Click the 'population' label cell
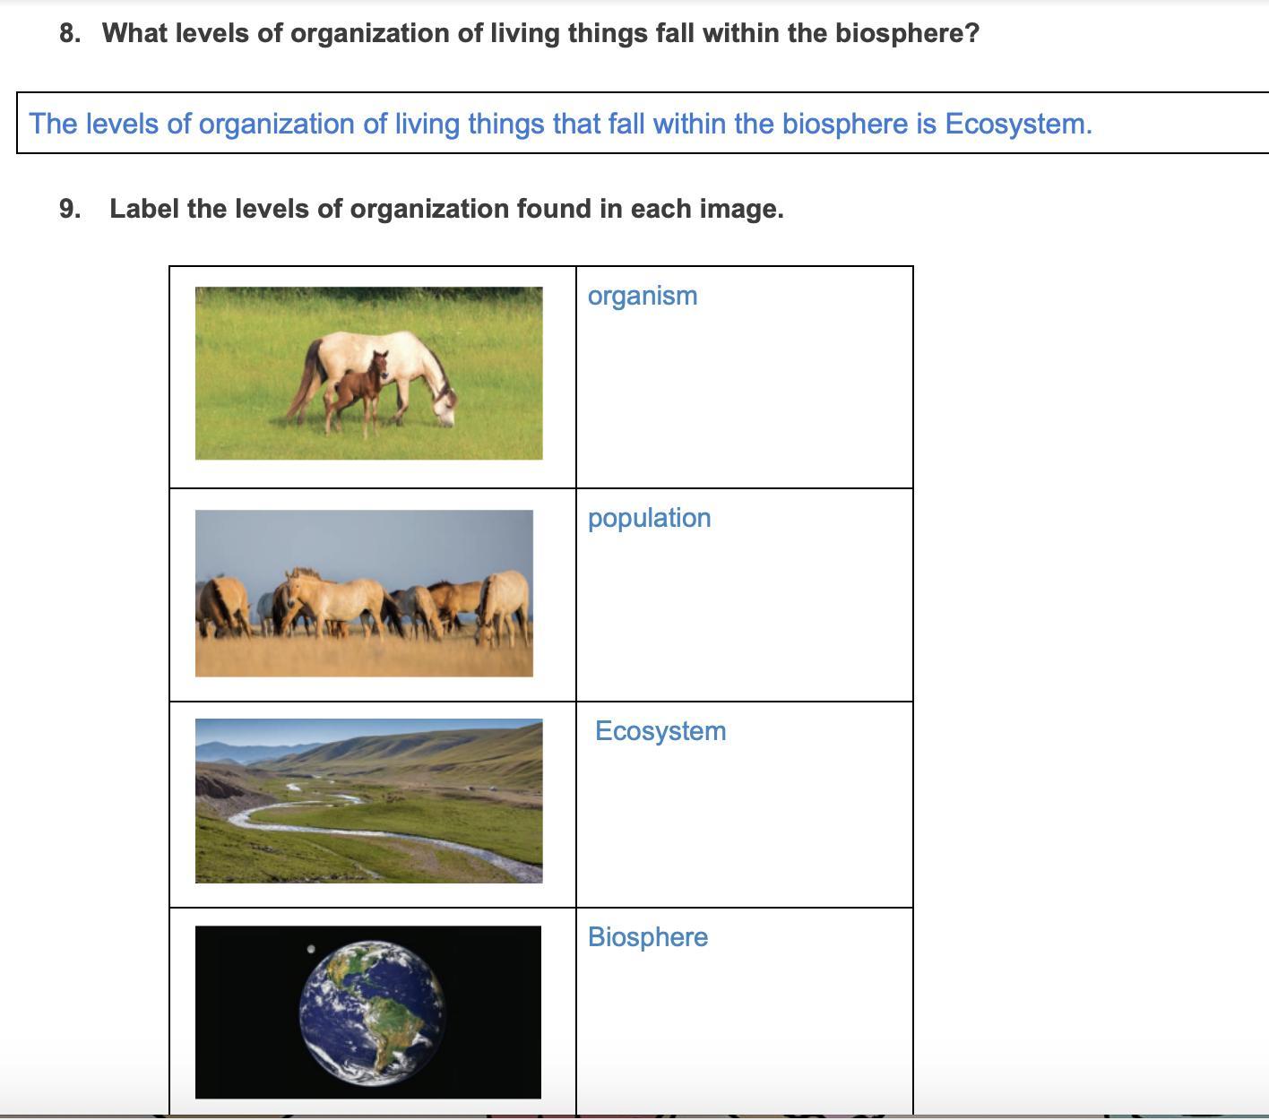This screenshot has height=1120, width=1269. click(x=745, y=595)
